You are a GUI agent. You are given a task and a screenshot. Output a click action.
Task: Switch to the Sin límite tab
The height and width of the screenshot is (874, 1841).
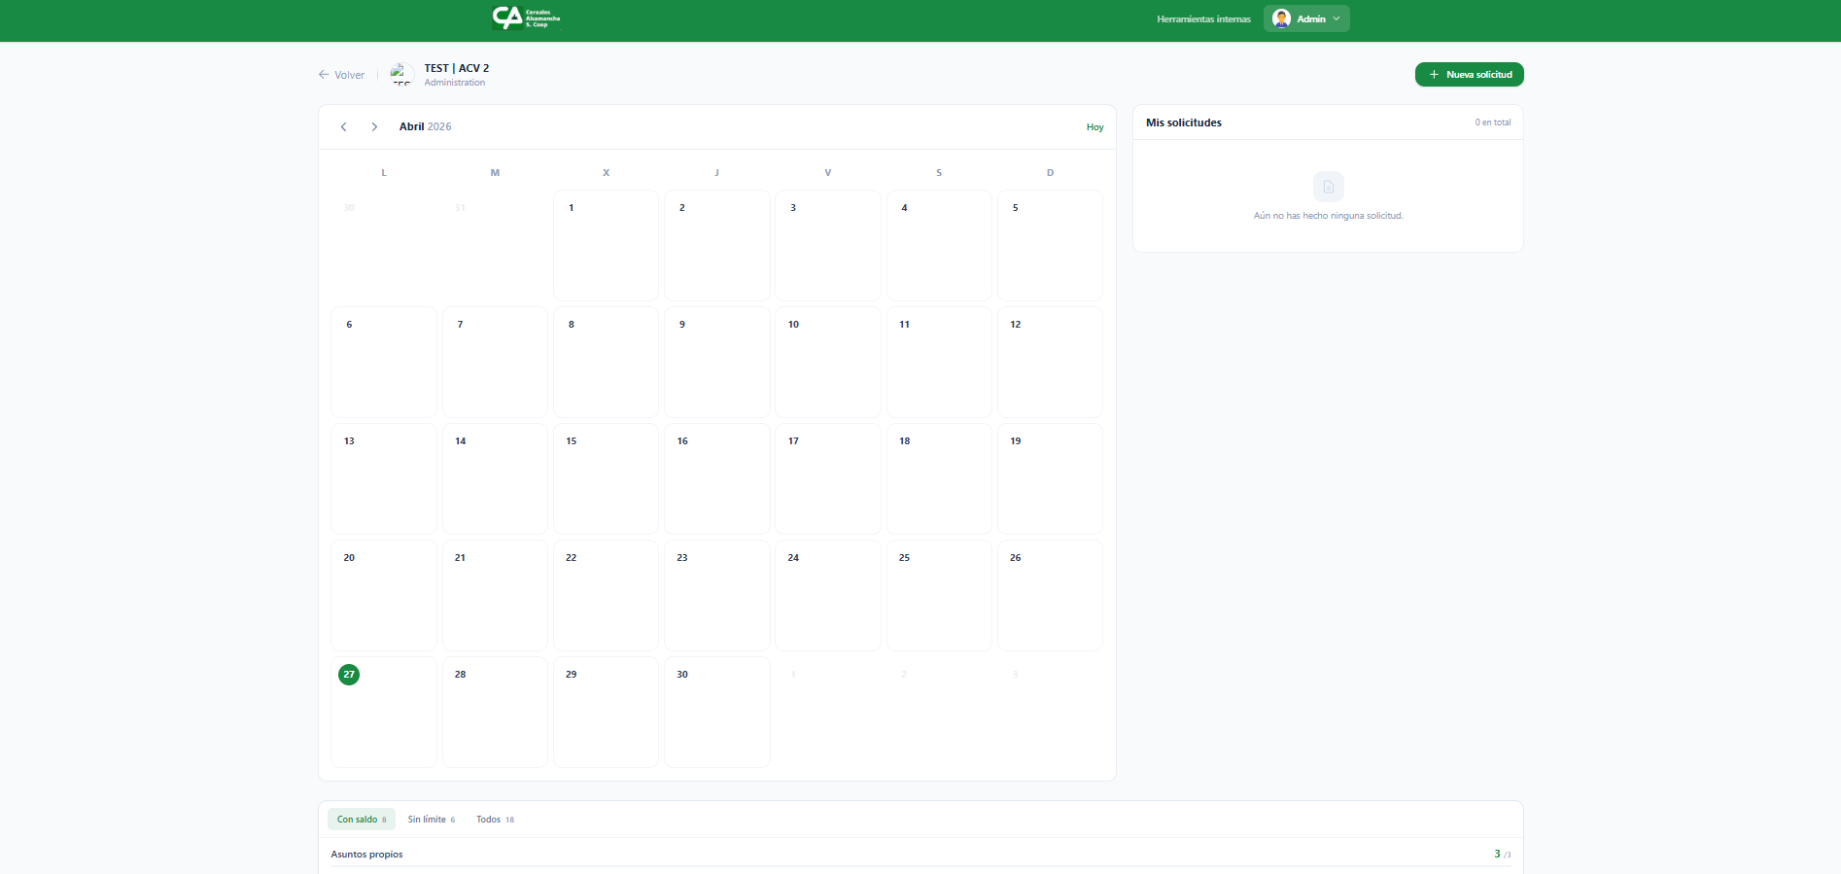pyautogui.click(x=431, y=820)
